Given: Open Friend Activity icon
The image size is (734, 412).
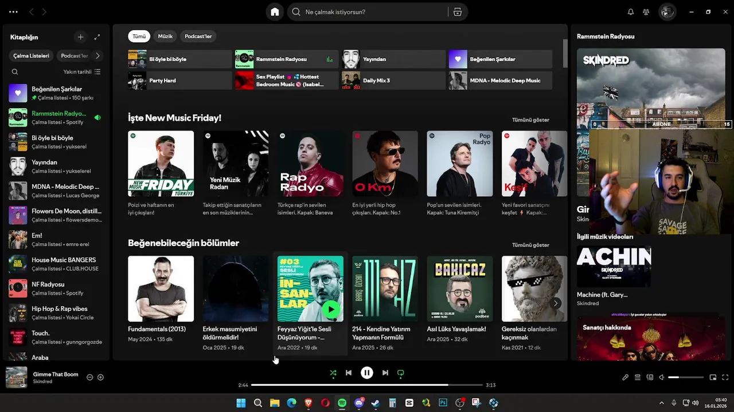Looking at the screenshot, I should (646, 12).
